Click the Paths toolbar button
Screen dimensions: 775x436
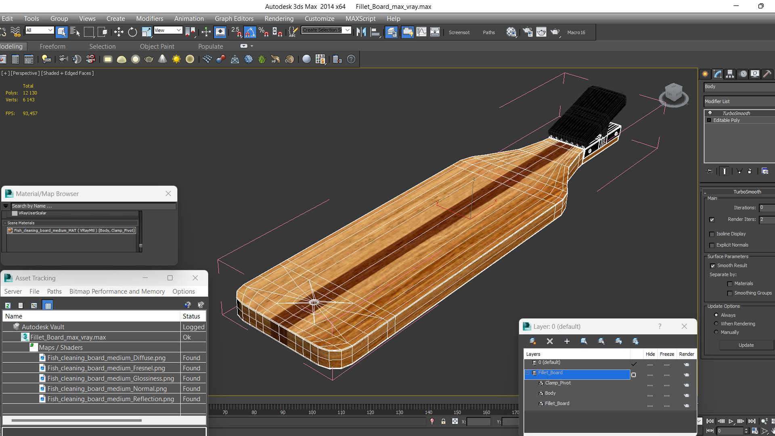[489, 32]
